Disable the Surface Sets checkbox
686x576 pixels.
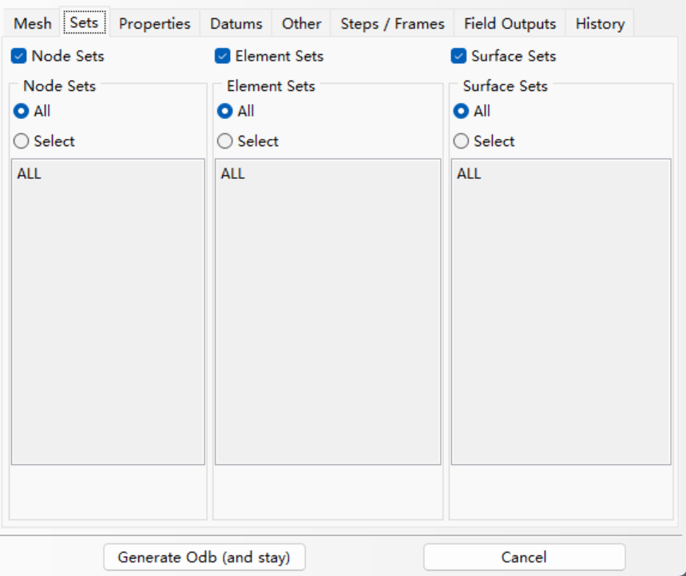(458, 57)
